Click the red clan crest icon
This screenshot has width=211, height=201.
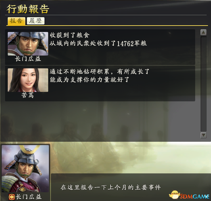pos(12,197)
